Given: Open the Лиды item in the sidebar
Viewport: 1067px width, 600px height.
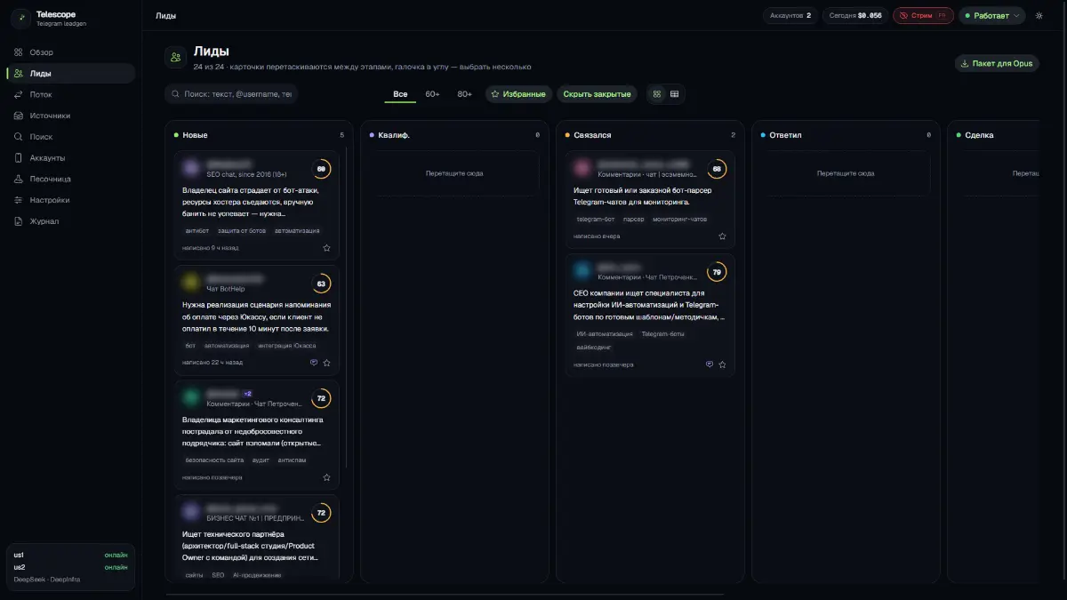Looking at the screenshot, I should [71, 74].
